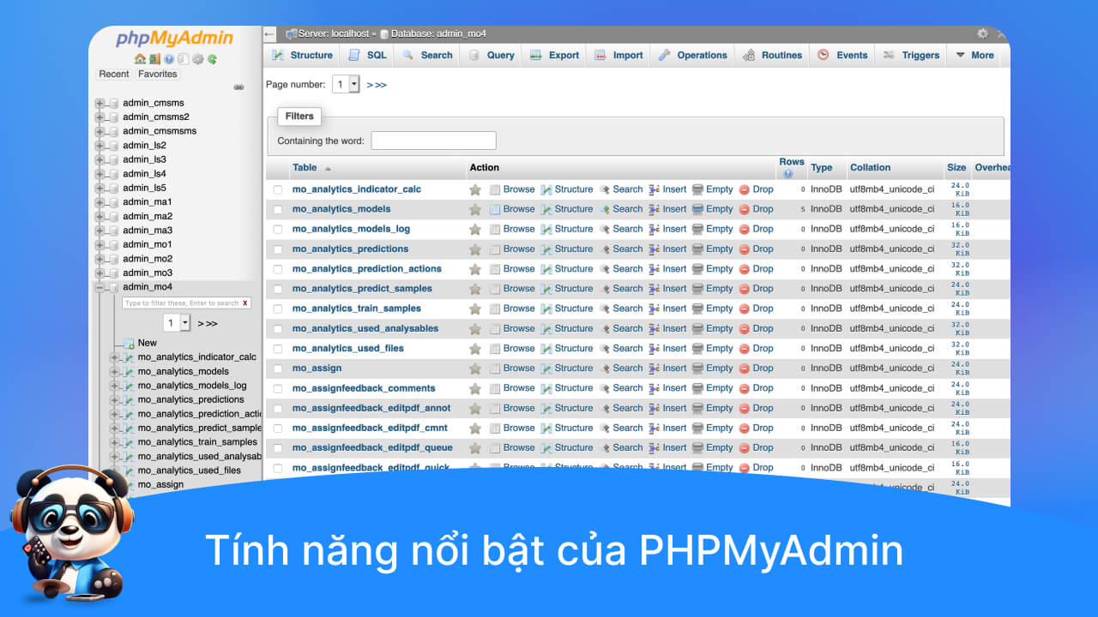This screenshot has width=1098, height=617.
Task: Click Structure icon for mo_analytics_predictions row
Action: [x=546, y=249]
